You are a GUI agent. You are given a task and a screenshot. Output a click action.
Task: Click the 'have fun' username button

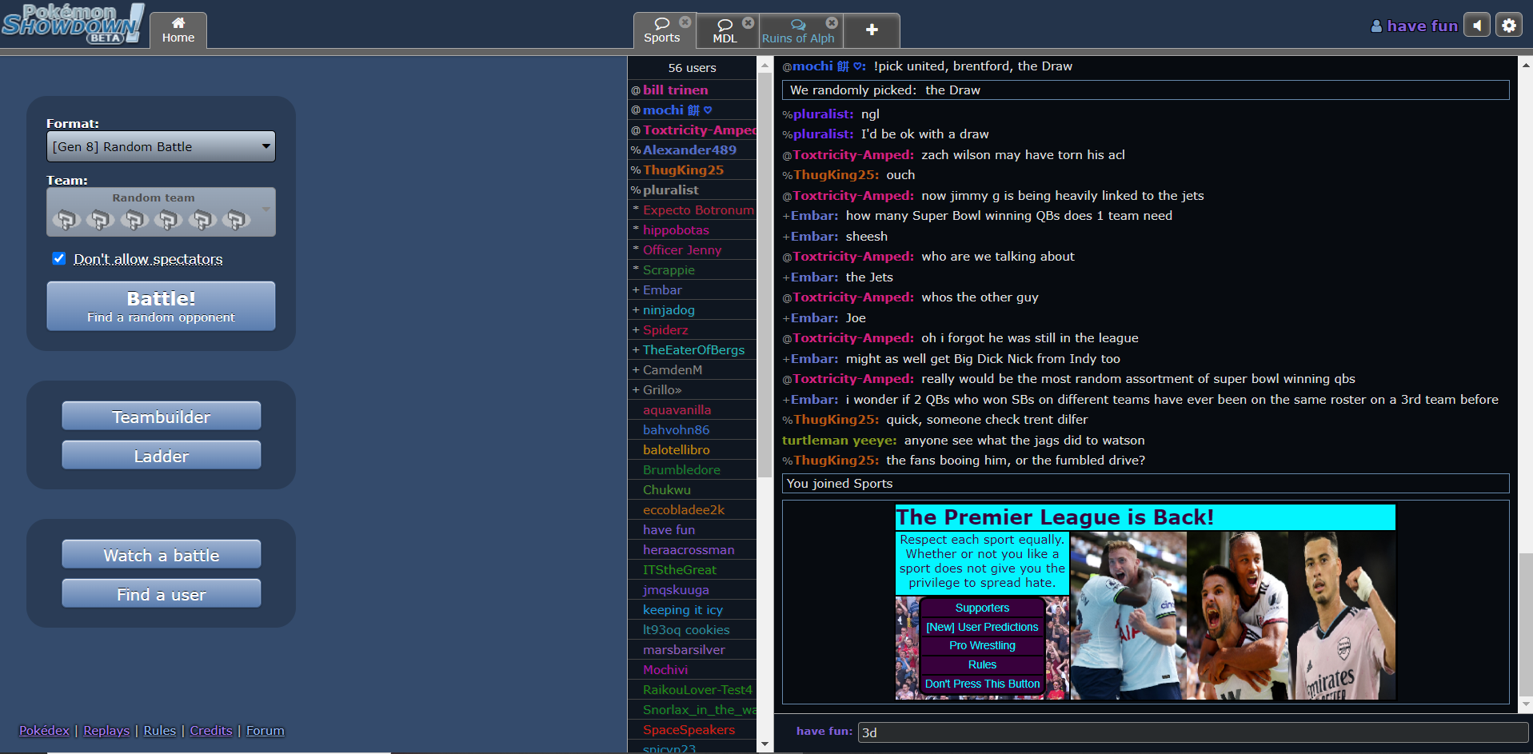point(1415,26)
